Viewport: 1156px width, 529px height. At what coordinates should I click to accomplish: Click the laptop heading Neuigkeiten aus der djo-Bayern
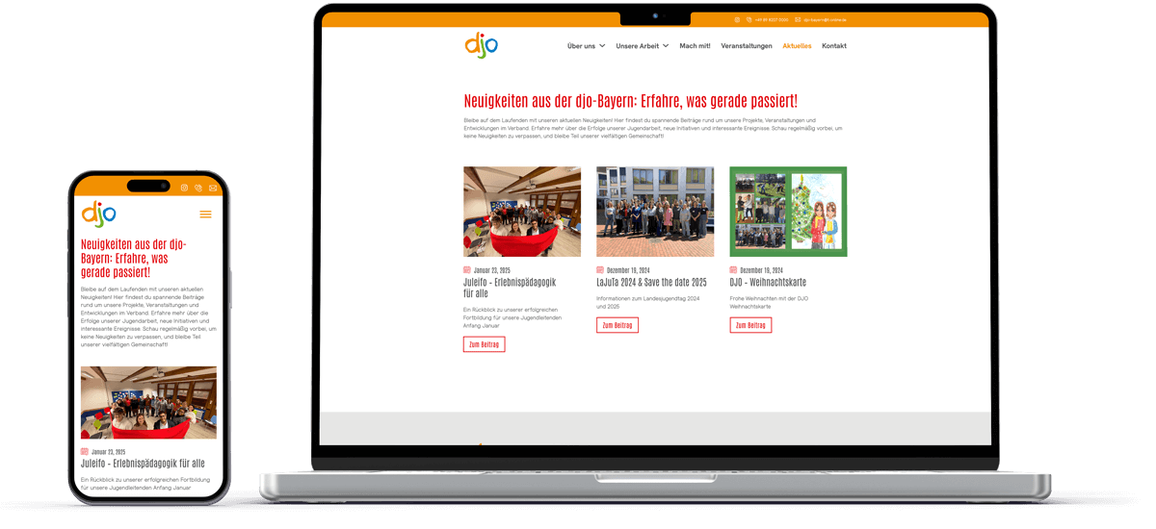(631, 101)
